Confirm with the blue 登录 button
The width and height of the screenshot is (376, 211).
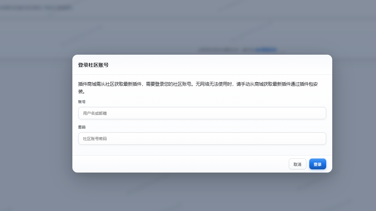click(x=317, y=164)
